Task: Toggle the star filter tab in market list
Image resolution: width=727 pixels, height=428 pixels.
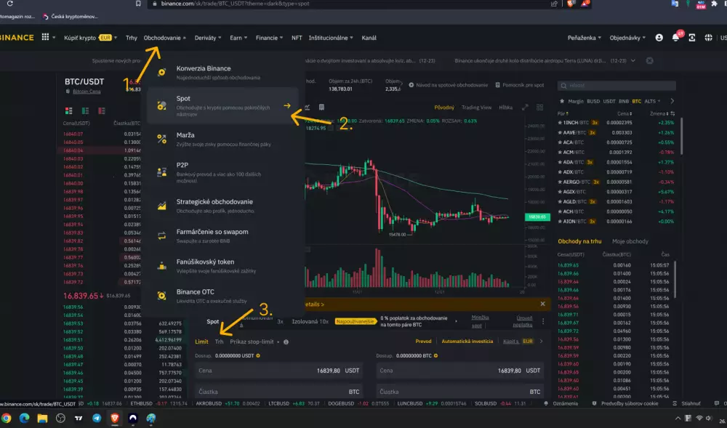Action: 562,101
